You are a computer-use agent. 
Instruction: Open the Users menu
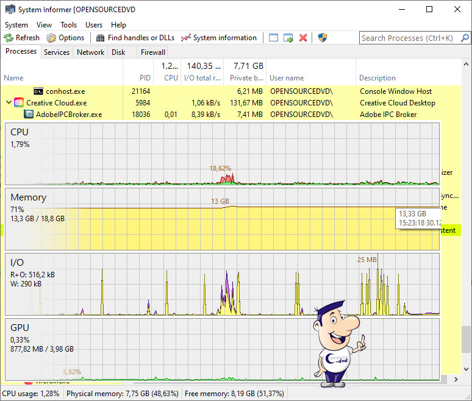pos(94,25)
